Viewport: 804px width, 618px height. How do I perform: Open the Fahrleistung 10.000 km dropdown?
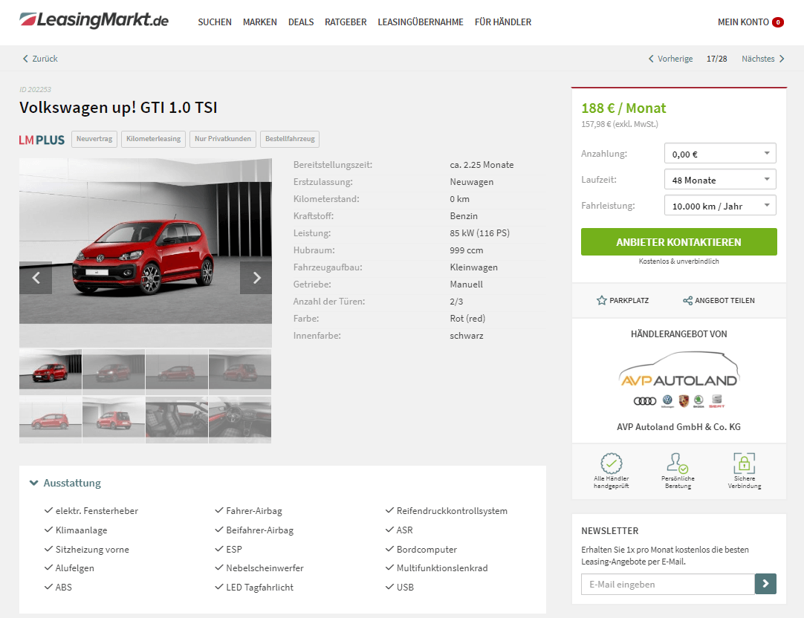coord(720,206)
